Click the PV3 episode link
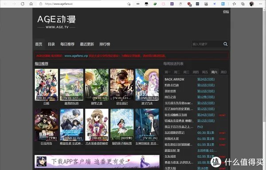The image size is (266, 170). (x=200, y=127)
